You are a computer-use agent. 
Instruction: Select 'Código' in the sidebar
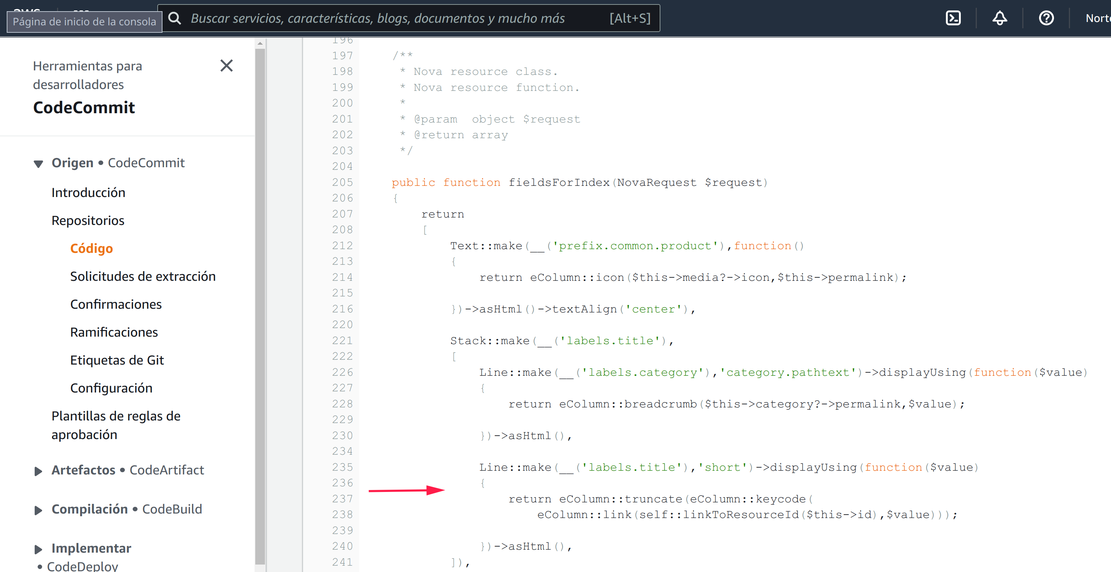[x=91, y=248]
